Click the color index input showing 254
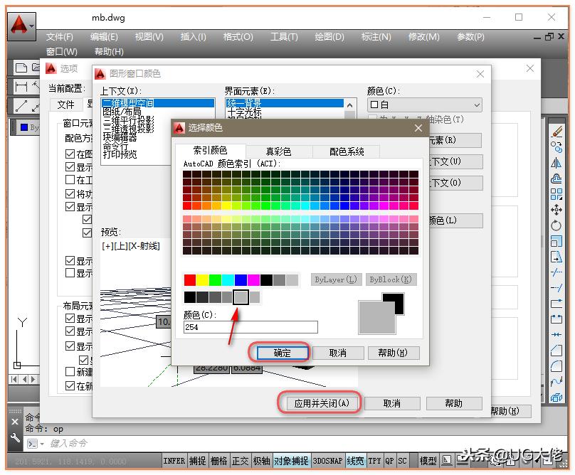This screenshot has height=475, width=575. [x=249, y=326]
